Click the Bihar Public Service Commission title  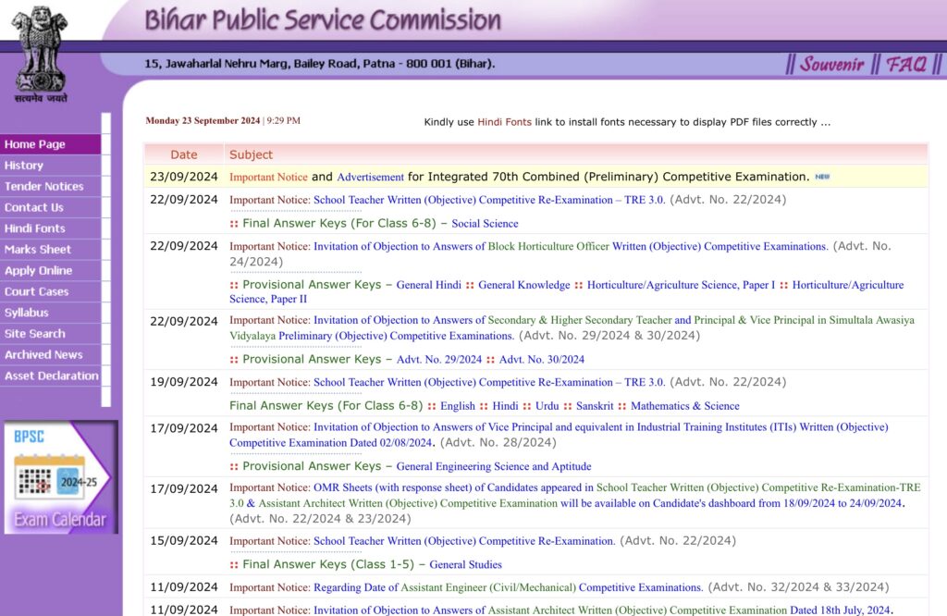(323, 19)
